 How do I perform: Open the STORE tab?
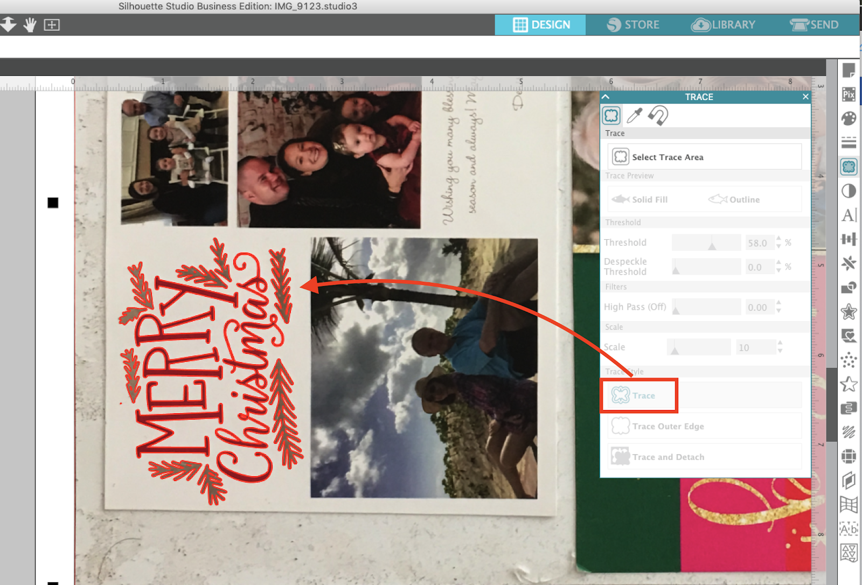click(x=633, y=25)
